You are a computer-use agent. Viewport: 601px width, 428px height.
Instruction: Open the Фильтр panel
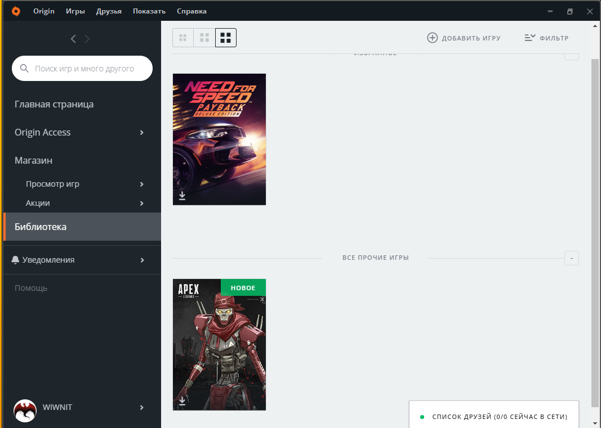tap(546, 38)
